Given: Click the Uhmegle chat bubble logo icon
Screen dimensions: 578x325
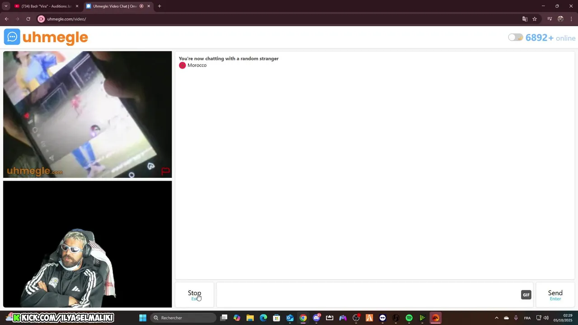Looking at the screenshot, I should 12,37.
